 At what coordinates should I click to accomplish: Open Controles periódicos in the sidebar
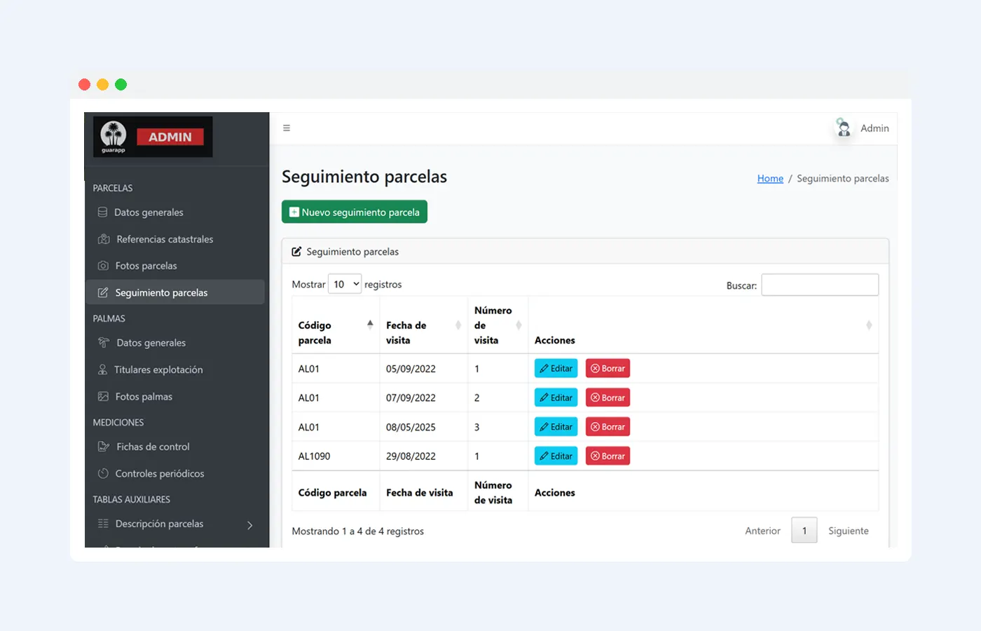[x=160, y=474]
